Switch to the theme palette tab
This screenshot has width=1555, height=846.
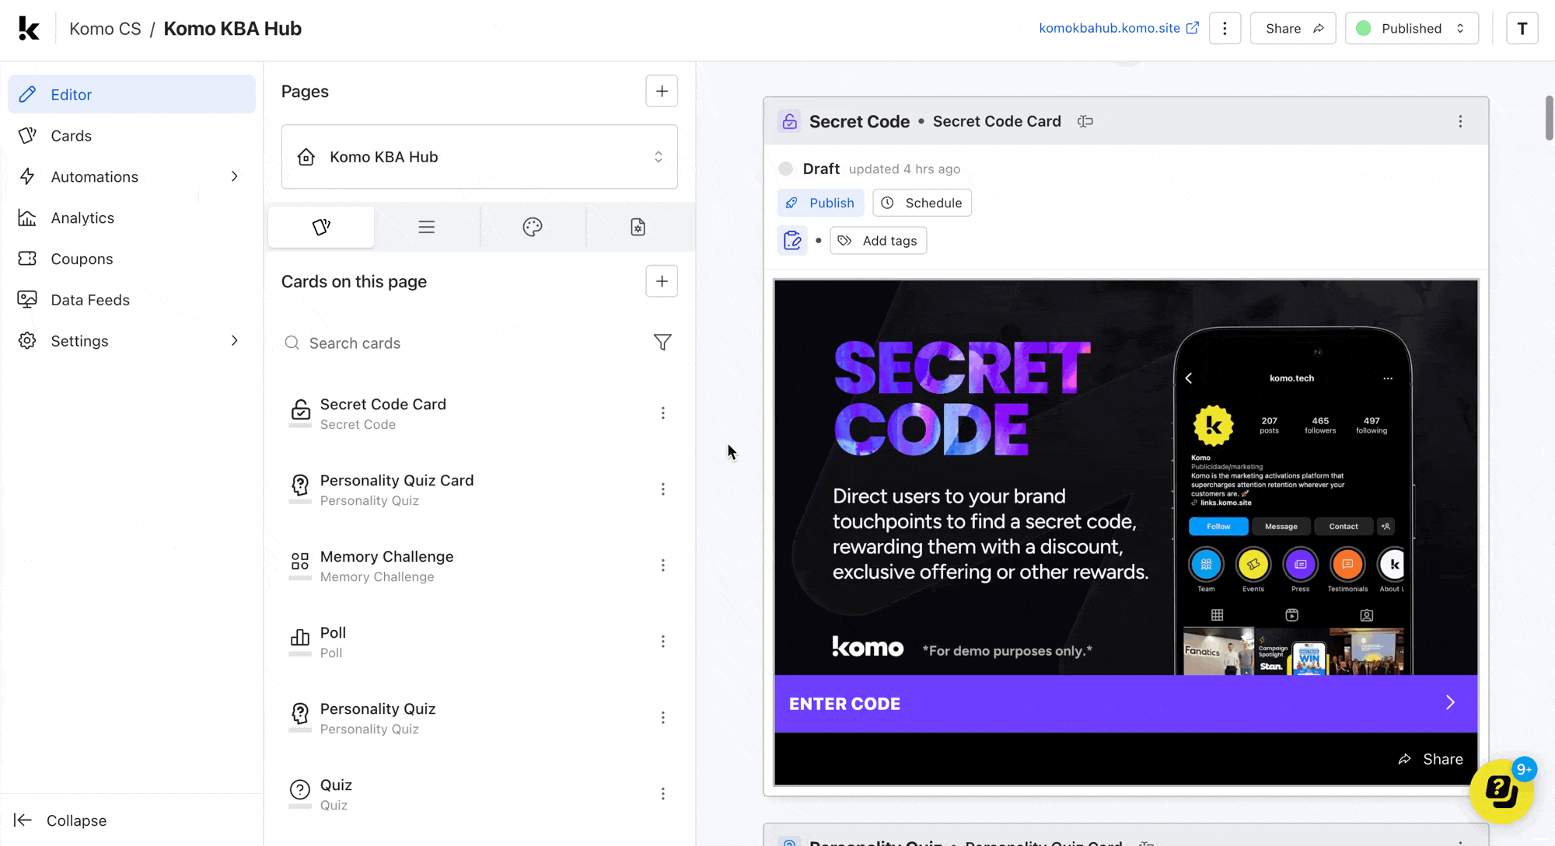click(533, 227)
